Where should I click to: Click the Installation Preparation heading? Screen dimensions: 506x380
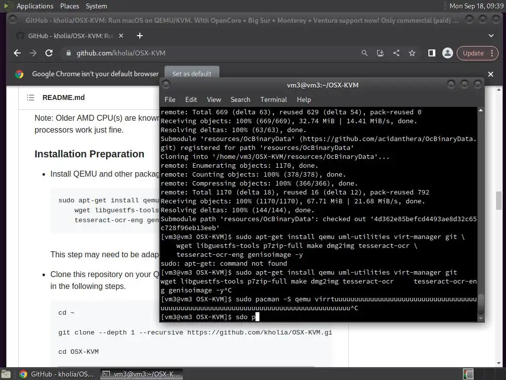pos(89,154)
